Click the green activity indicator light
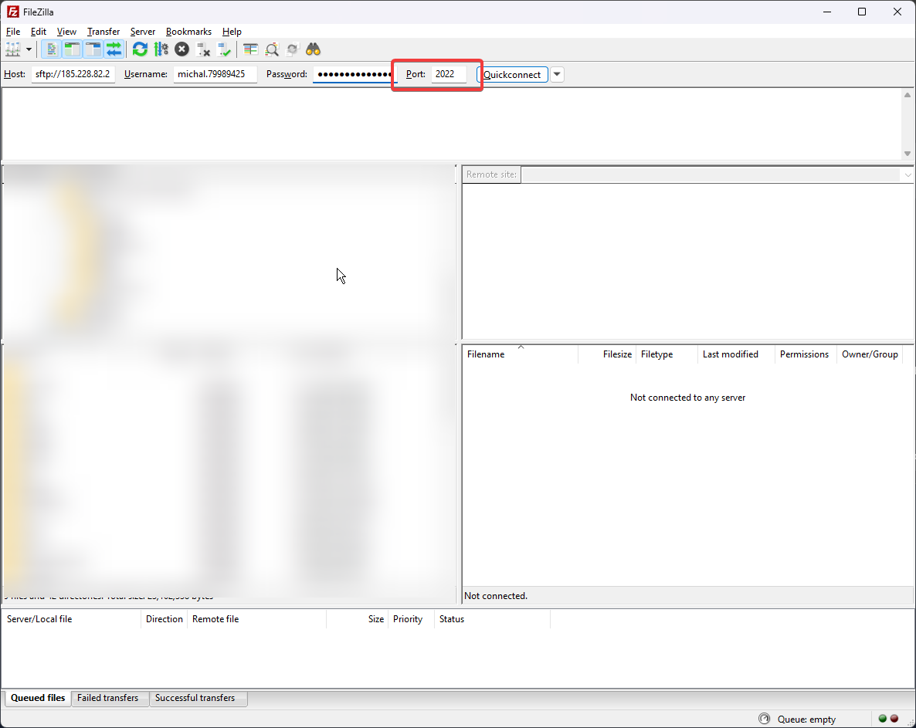The width and height of the screenshot is (916, 728). [x=883, y=719]
